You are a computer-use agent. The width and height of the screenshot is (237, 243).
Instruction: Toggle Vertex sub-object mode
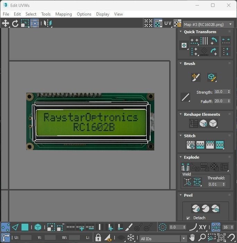point(6,227)
